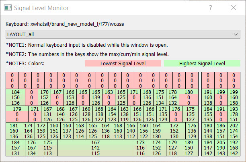Select the numpad key showing 193 / 178 / 151
Image resolution: width=246 pixels, height=162 pixels.
pyautogui.click(x=234, y=114)
